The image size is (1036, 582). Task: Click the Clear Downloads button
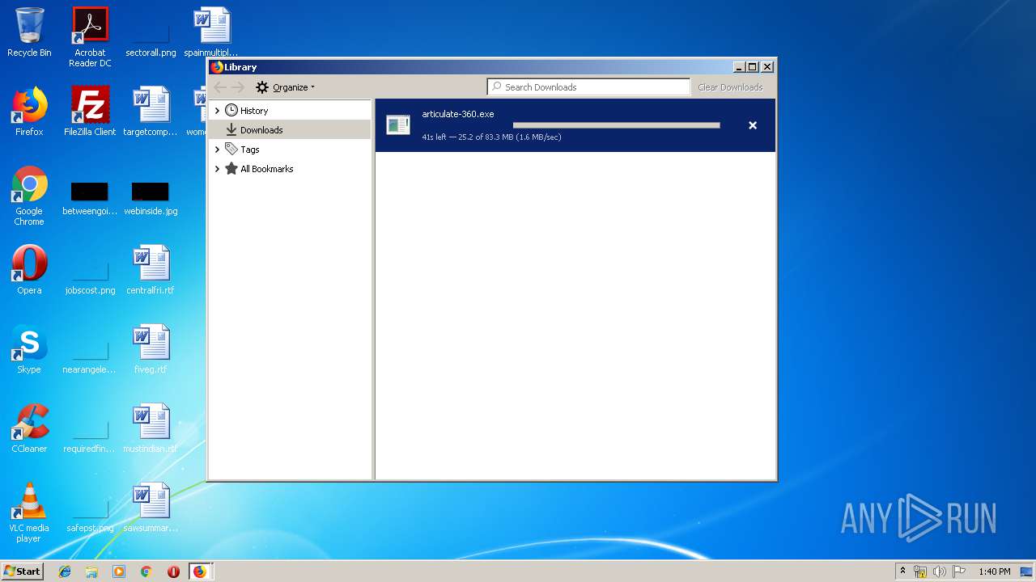[730, 87]
